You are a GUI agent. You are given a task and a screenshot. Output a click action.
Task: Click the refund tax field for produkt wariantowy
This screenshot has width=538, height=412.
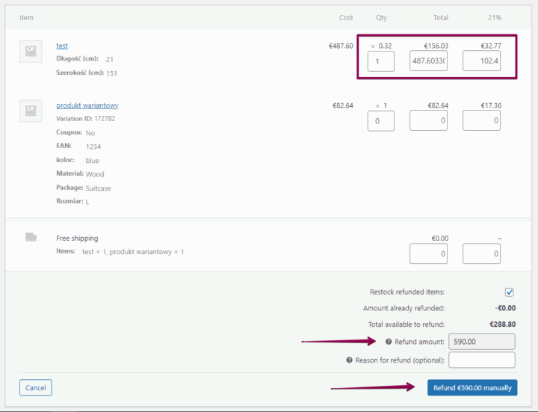[481, 120]
